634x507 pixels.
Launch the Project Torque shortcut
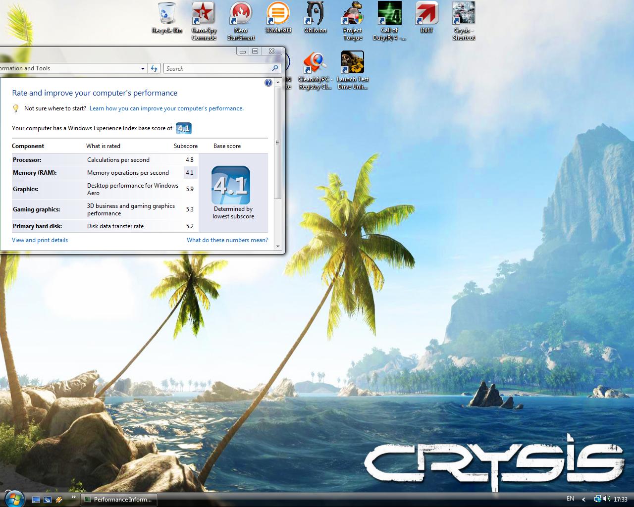pyautogui.click(x=352, y=21)
